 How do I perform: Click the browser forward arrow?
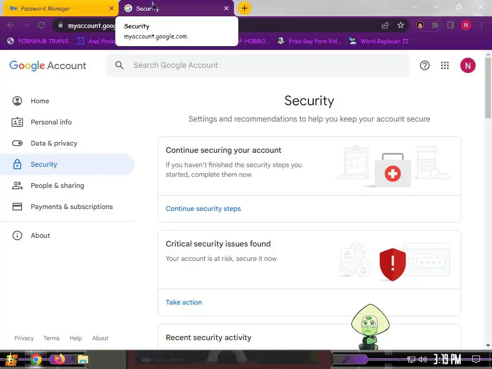coord(26,25)
